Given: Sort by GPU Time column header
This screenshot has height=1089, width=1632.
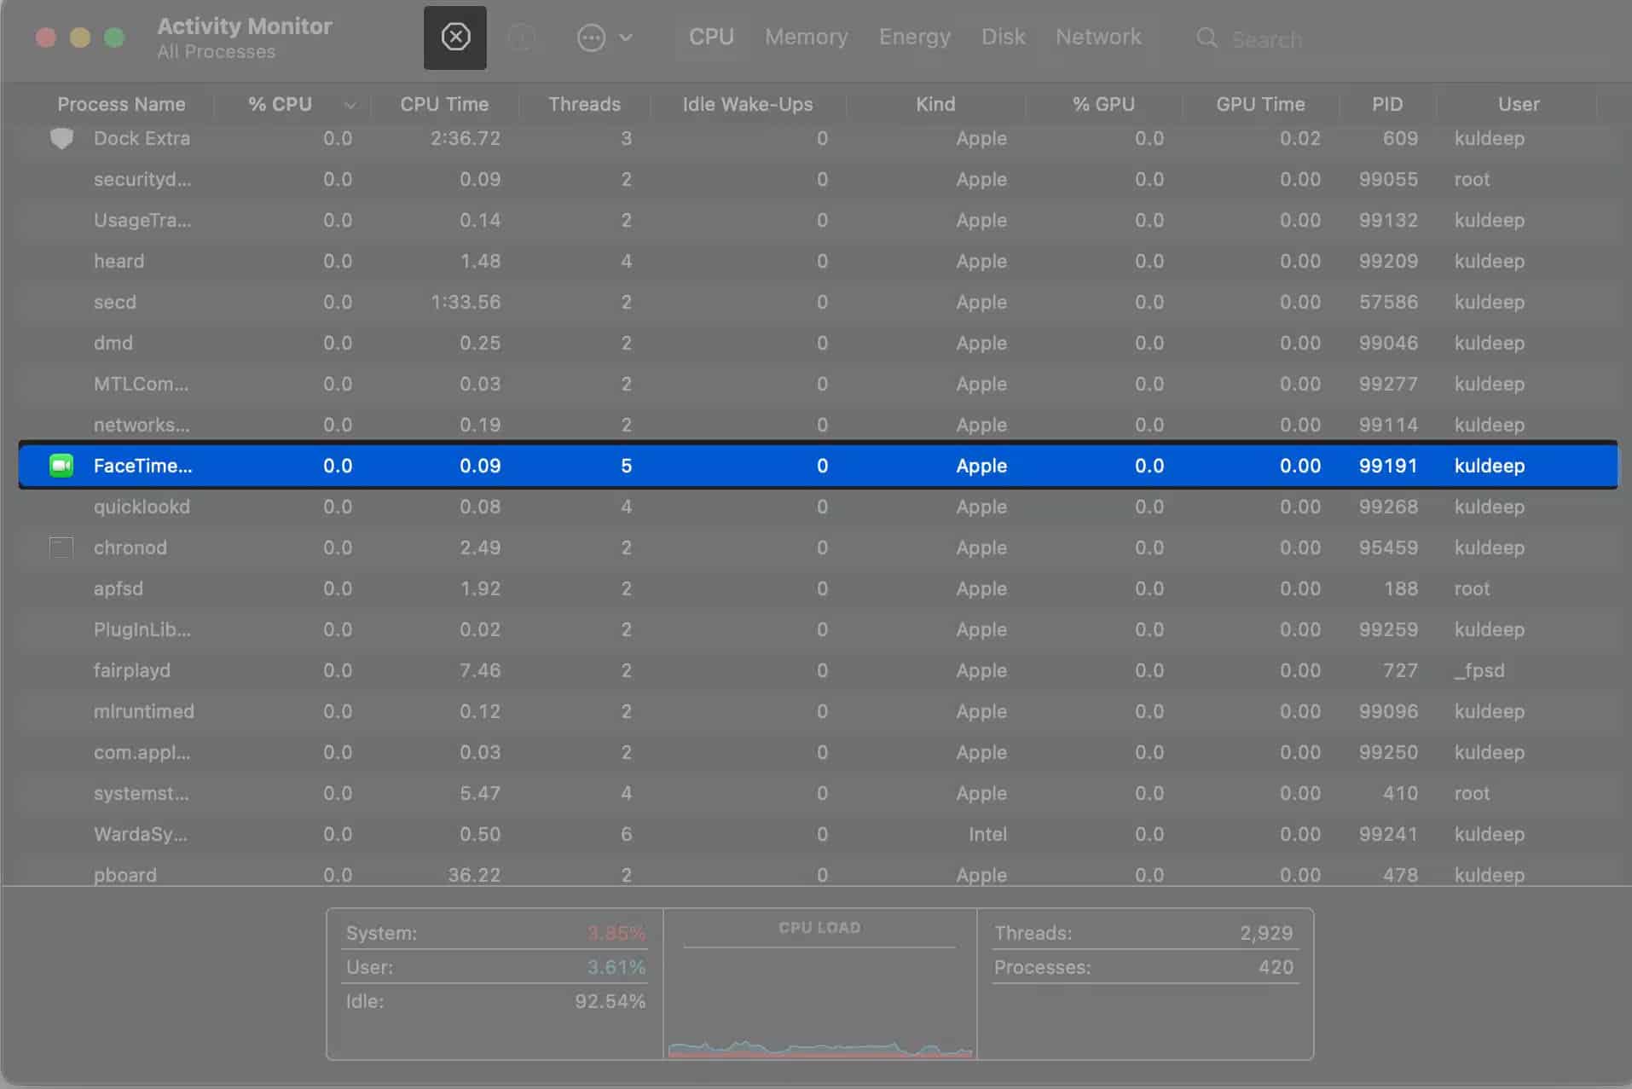Looking at the screenshot, I should [x=1260, y=104].
